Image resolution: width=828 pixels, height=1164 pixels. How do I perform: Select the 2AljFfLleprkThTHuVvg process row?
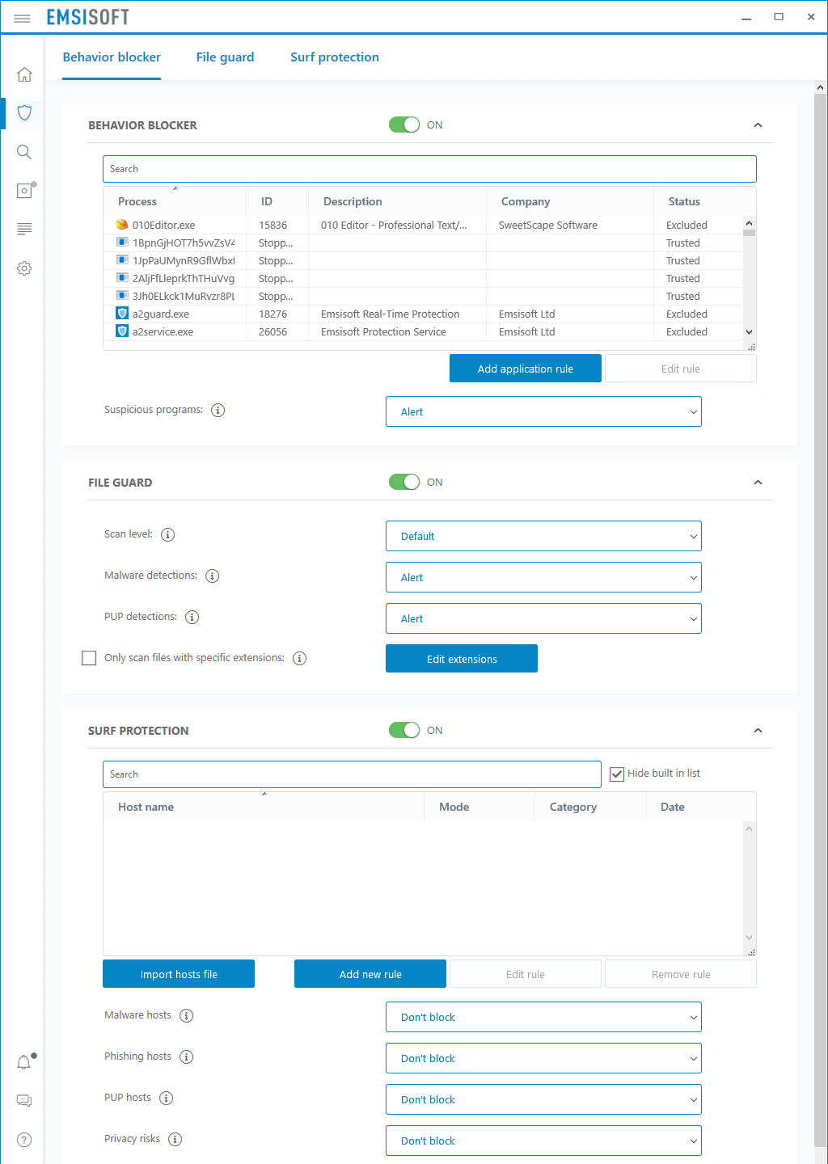423,278
